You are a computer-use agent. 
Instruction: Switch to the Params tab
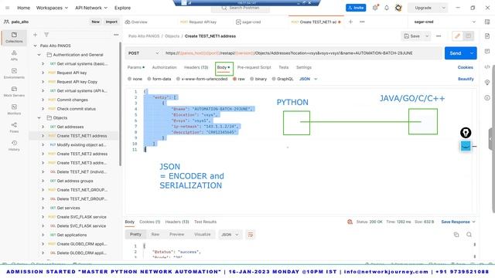[x=136, y=67]
